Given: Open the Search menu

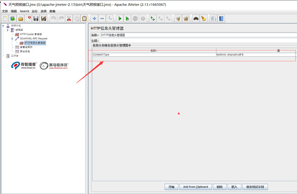Looking at the screenshot, I should coord(25,11).
